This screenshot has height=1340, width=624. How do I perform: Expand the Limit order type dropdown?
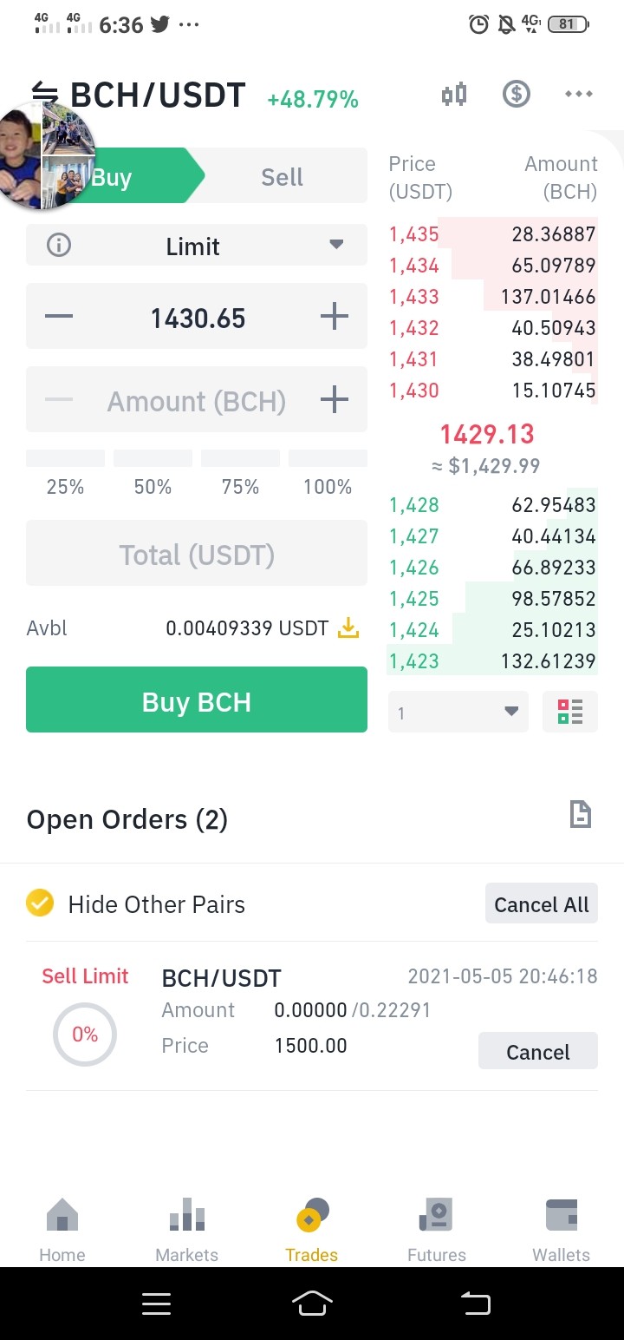click(x=197, y=246)
